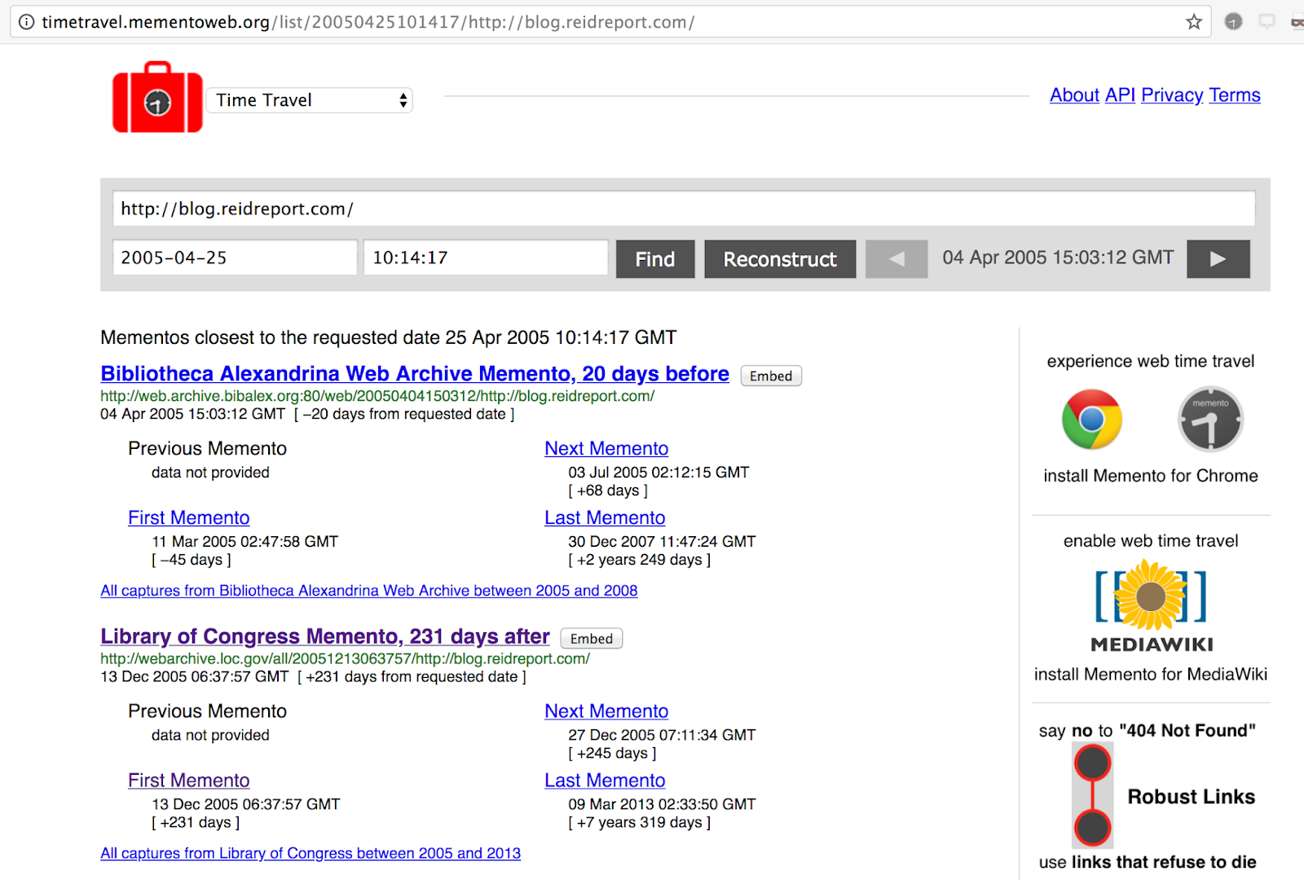
Task: Open First Memento dated 13 Dec 2005
Action: [189, 781]
